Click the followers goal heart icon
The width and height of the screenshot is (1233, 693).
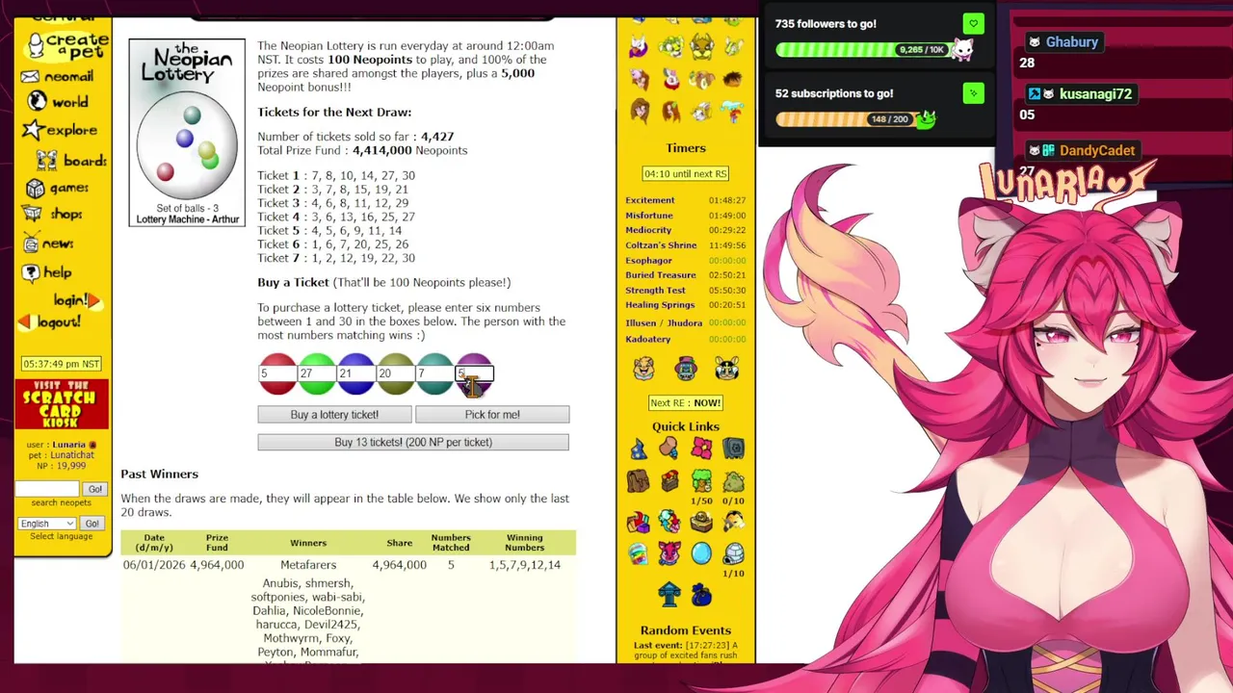click(973, 24)
